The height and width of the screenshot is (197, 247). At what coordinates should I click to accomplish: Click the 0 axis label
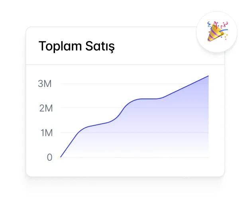coord(49,157)
